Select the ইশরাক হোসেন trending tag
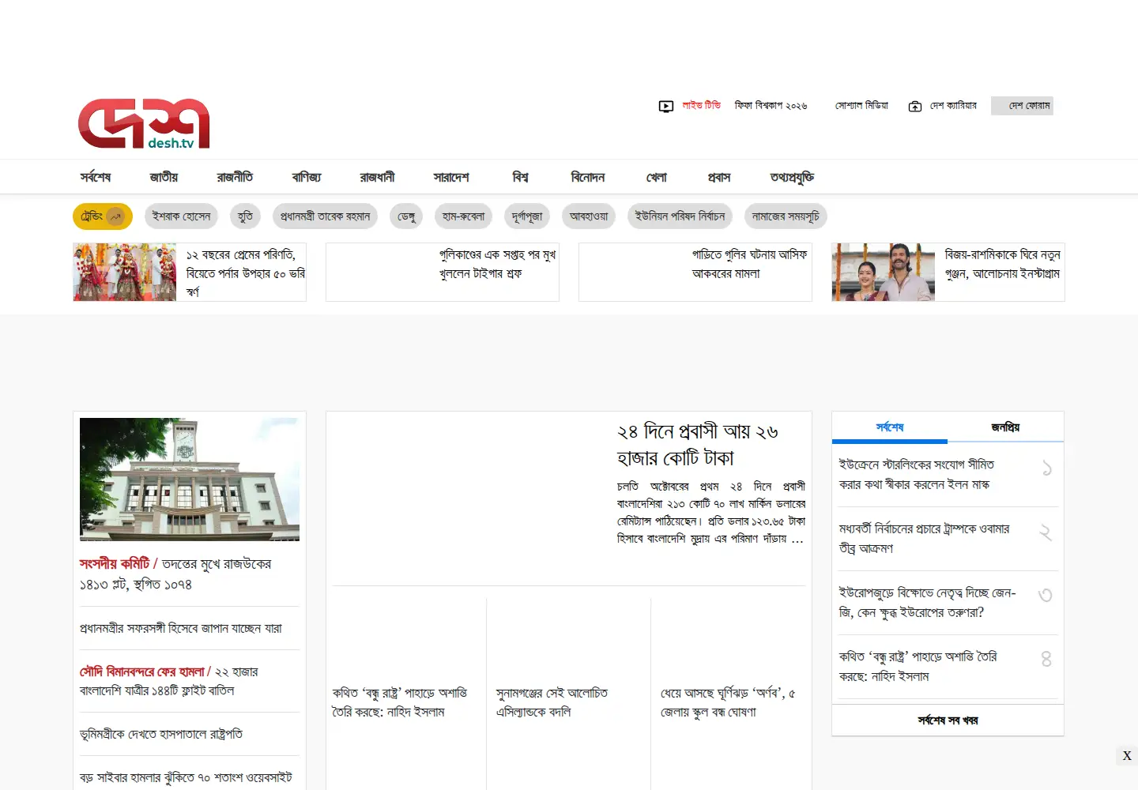This screenshot has width=1138, height=790. pos(182,216)
